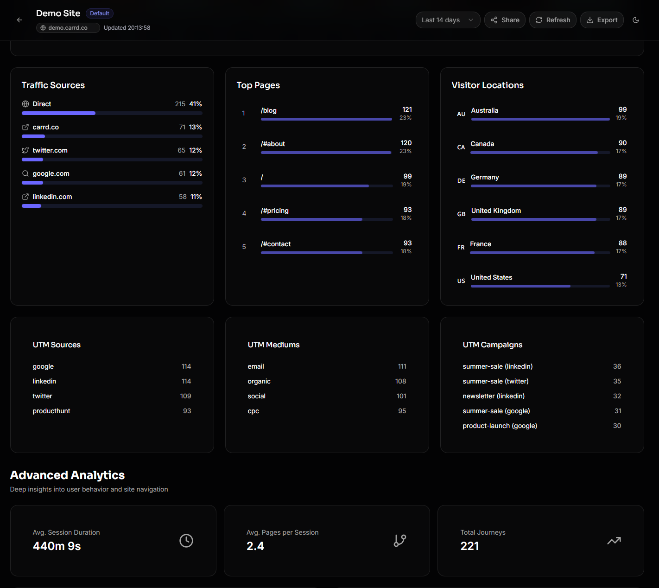Click the Refresh button

point(552,20)
